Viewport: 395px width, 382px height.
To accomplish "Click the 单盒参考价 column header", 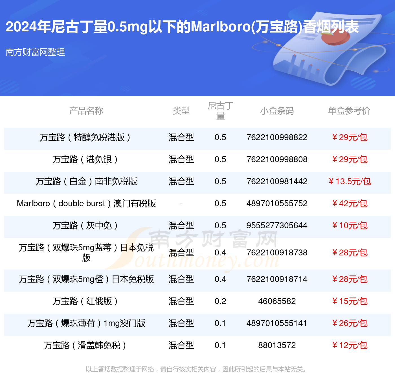I will 349,111.
